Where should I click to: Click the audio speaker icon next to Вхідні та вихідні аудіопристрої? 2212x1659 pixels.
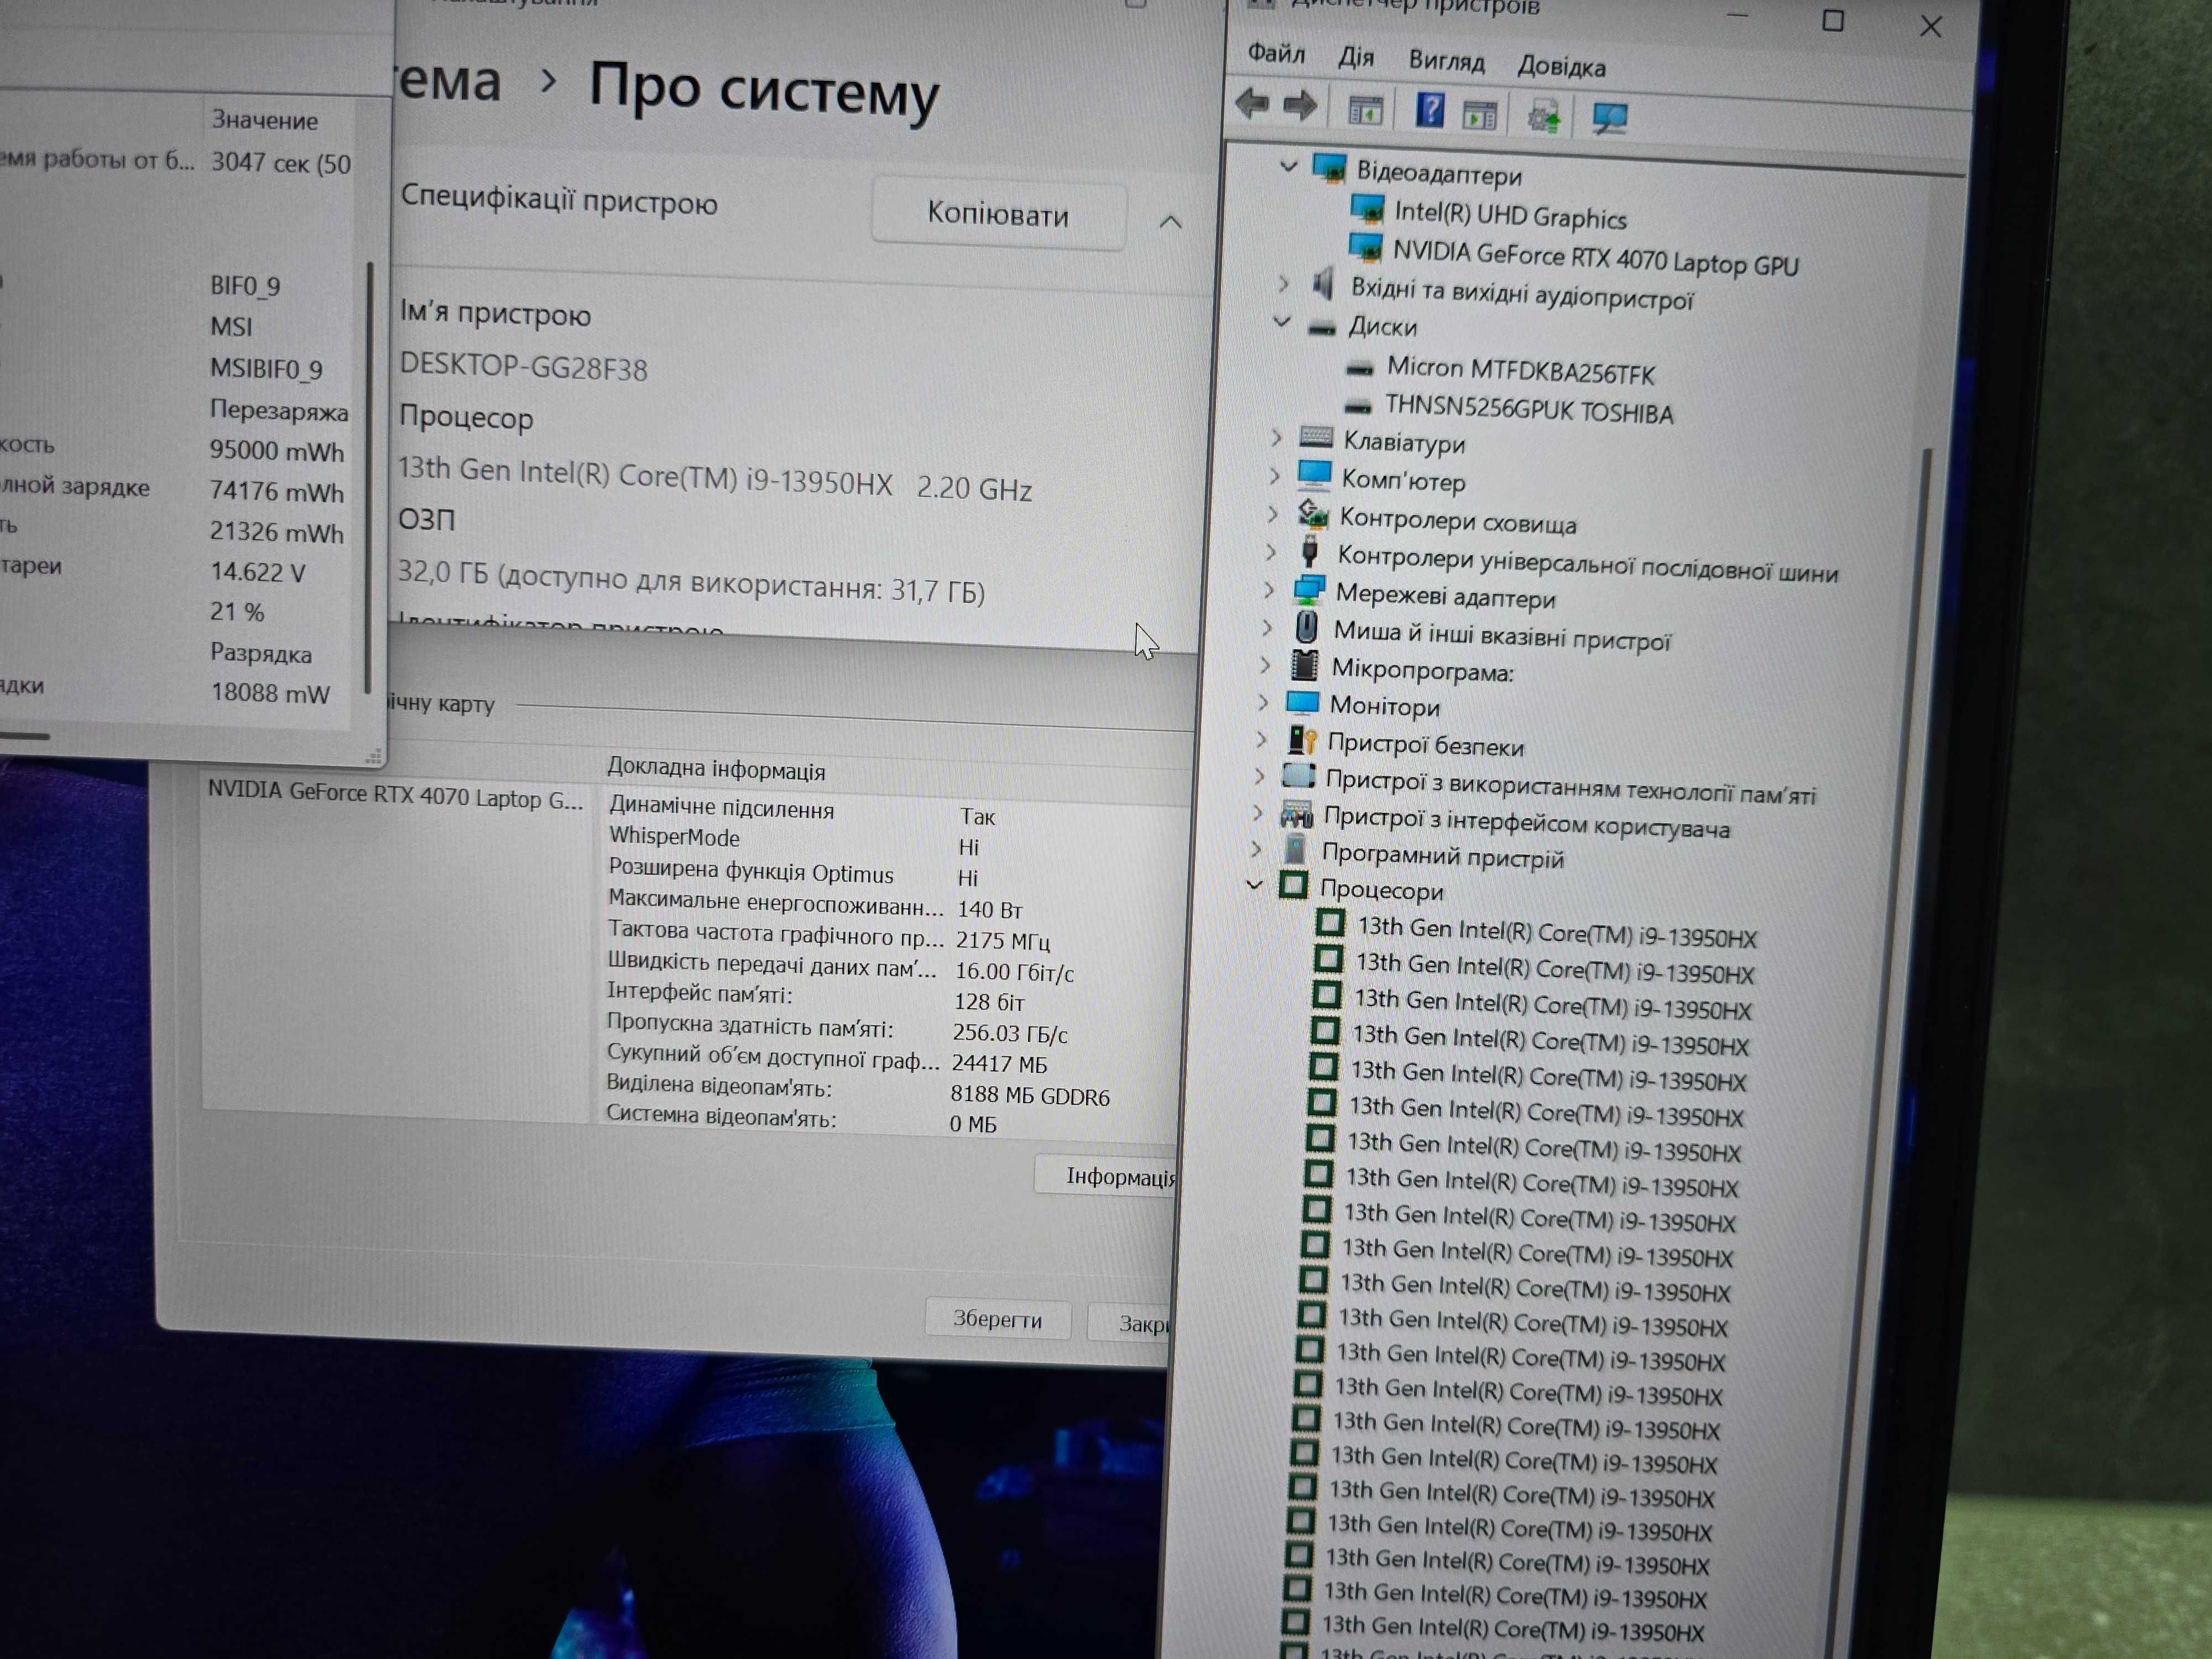(1323, 284)
